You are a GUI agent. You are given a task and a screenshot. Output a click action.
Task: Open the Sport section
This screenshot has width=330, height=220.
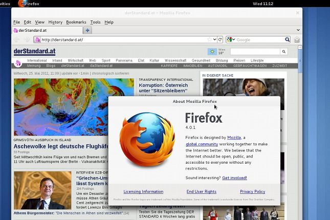[x=106, y=60]
